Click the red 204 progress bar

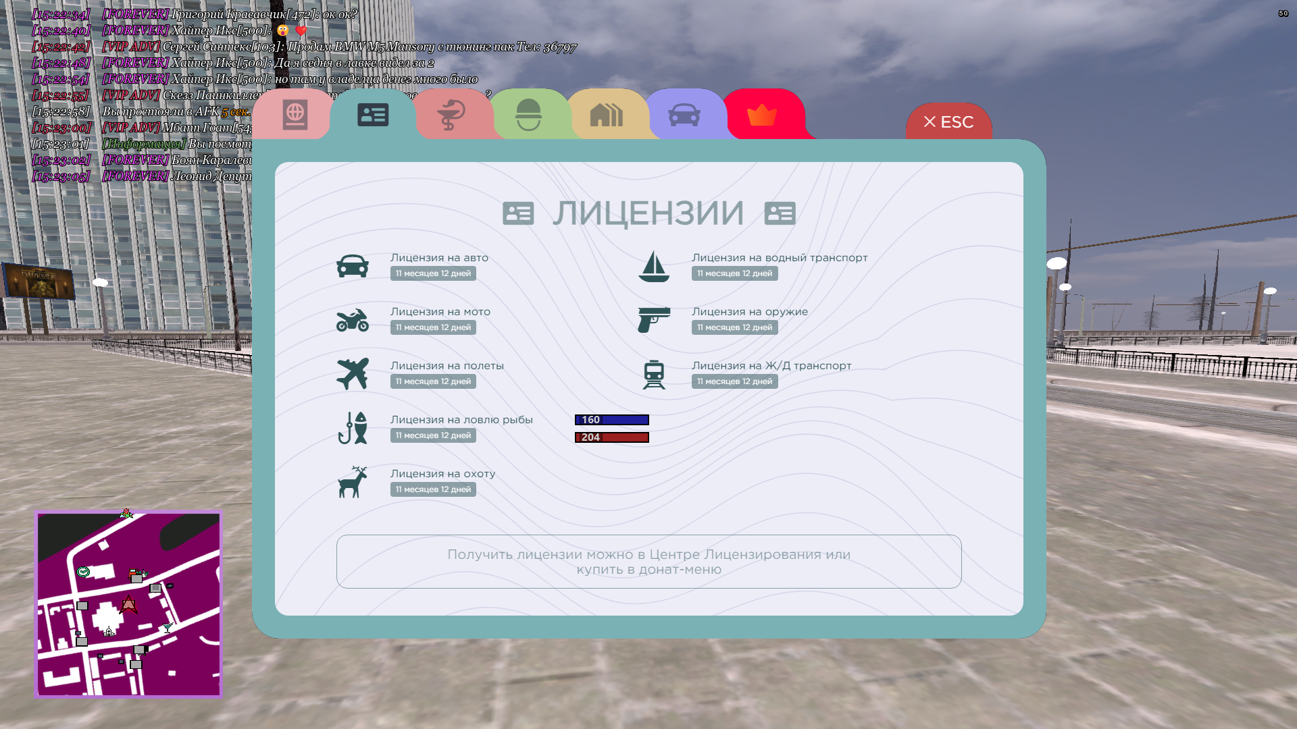(x=611, y=437)
